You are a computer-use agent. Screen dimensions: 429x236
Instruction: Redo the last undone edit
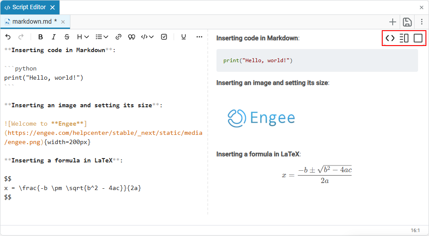tap(21, 37)
